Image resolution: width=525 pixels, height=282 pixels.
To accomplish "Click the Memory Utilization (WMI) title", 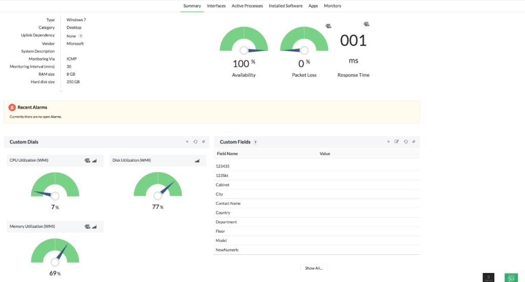I will tap(32, 227).
